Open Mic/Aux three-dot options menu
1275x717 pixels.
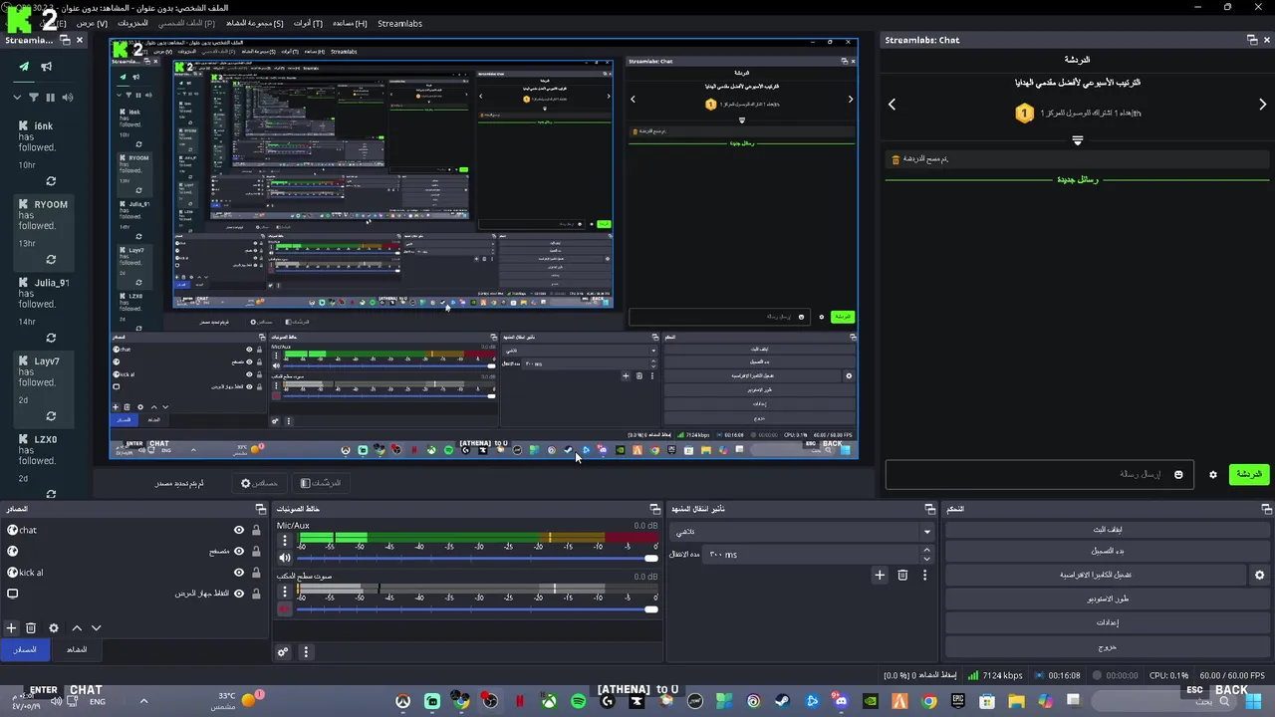(x=285, y=541)
